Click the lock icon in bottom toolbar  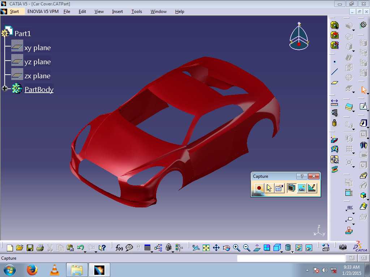(x=168, y=247)
